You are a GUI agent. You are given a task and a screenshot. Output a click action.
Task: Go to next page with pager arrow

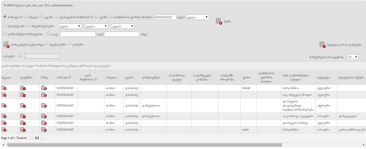pyautogui.click(x=43, y=138)
